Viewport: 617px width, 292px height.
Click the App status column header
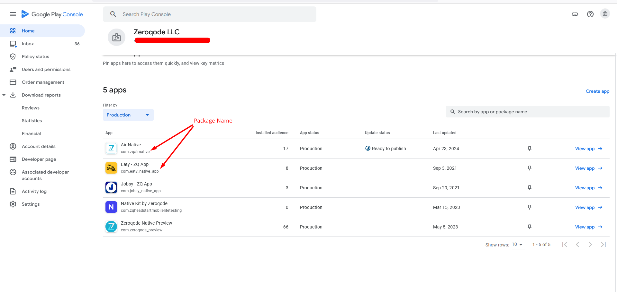coord(310,133)
